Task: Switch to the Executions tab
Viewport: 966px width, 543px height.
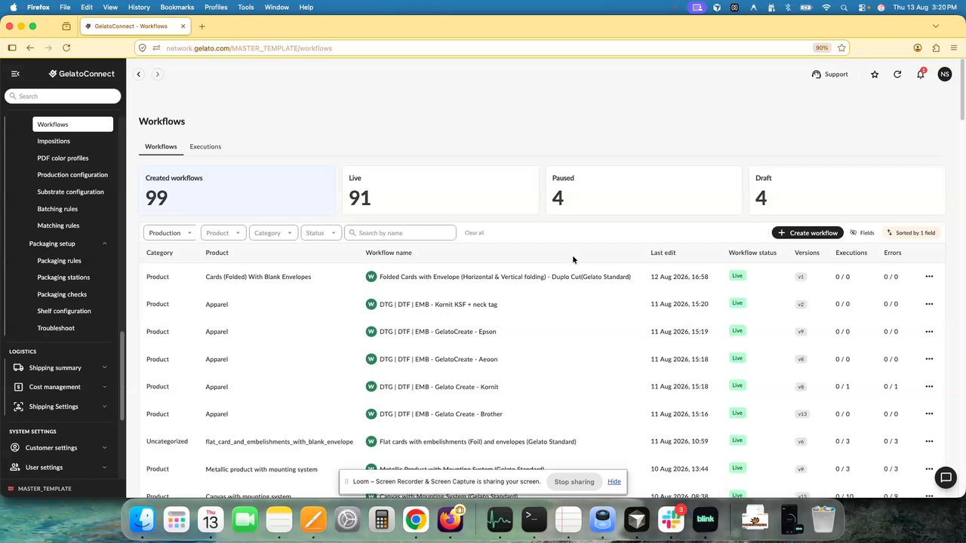Action: [205, 146]
